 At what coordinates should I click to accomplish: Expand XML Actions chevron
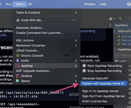[x=76, y=40]
